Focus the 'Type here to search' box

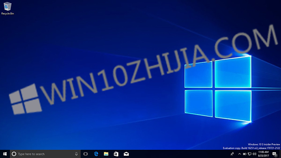(45, 154)
